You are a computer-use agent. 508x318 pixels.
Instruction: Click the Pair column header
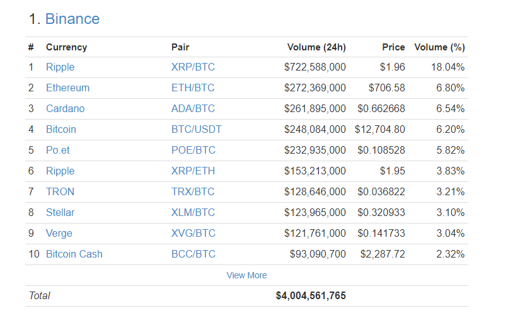[x=180, y=47]
